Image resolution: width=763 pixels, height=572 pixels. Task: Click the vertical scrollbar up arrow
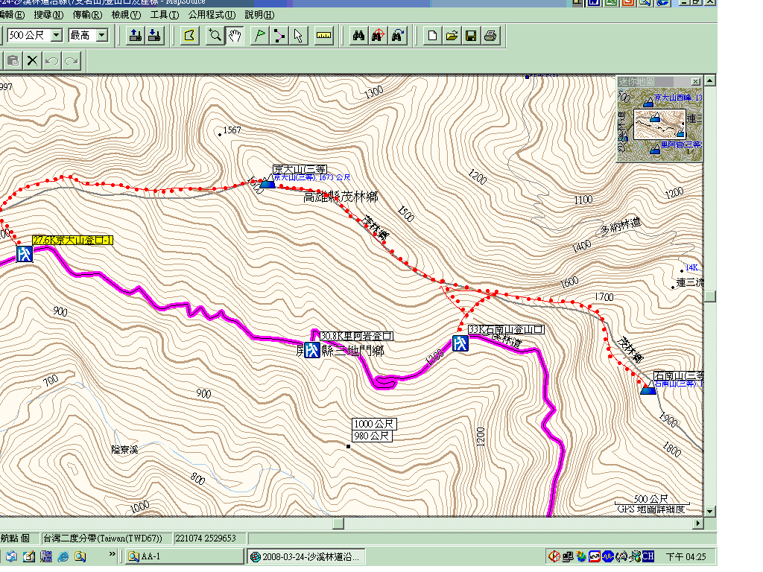coord(710,80)
